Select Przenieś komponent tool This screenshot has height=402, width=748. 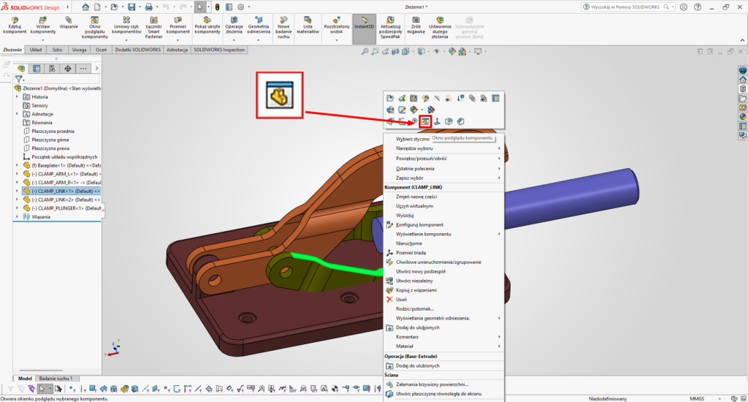[x=178, y=26]
